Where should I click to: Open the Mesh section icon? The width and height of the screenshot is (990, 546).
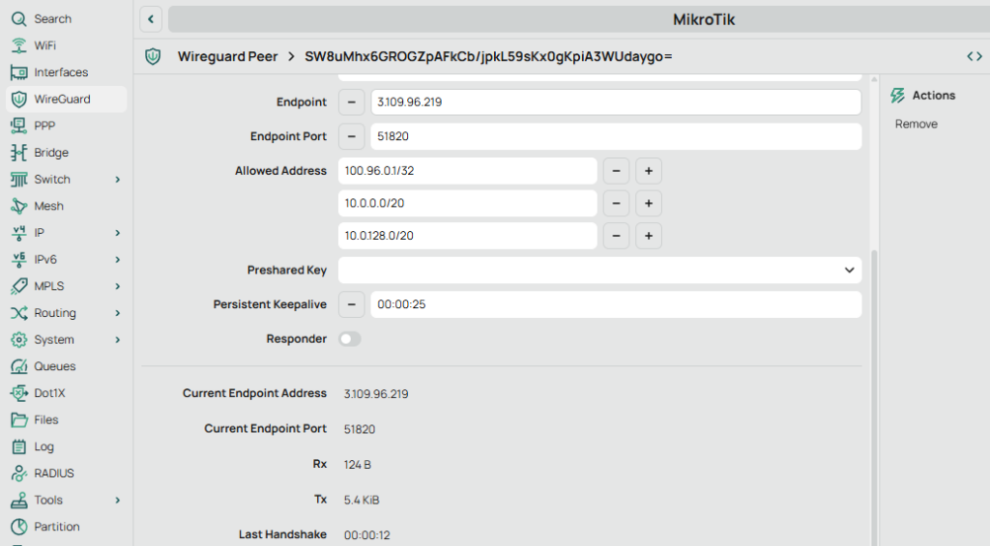click(18, 206)
